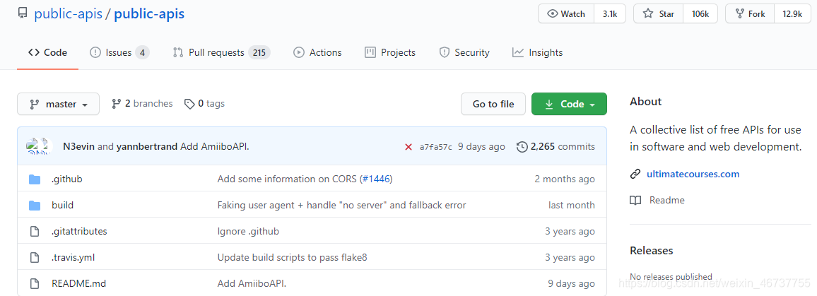The height and width of the screenshot is (296, 817).
Task: Click the repository book icon
Action: pyautogui.click(x=23, y=13)
